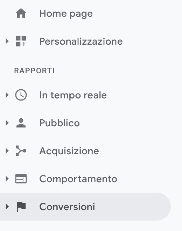The image size is (182, 231).
Task: Expand the Acquisizione reports arrow
Action: tap(7, 151)
